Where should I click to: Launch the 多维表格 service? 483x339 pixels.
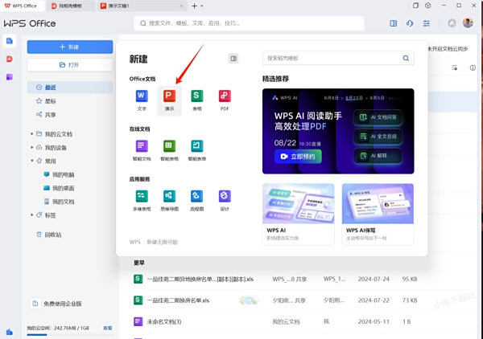point(142,200)
